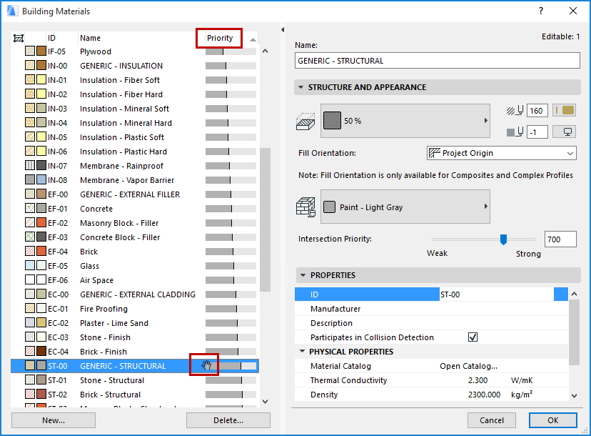Click the cut fill preview icon
Viewport: 591px width, 436px height.
tap(305, 122)
